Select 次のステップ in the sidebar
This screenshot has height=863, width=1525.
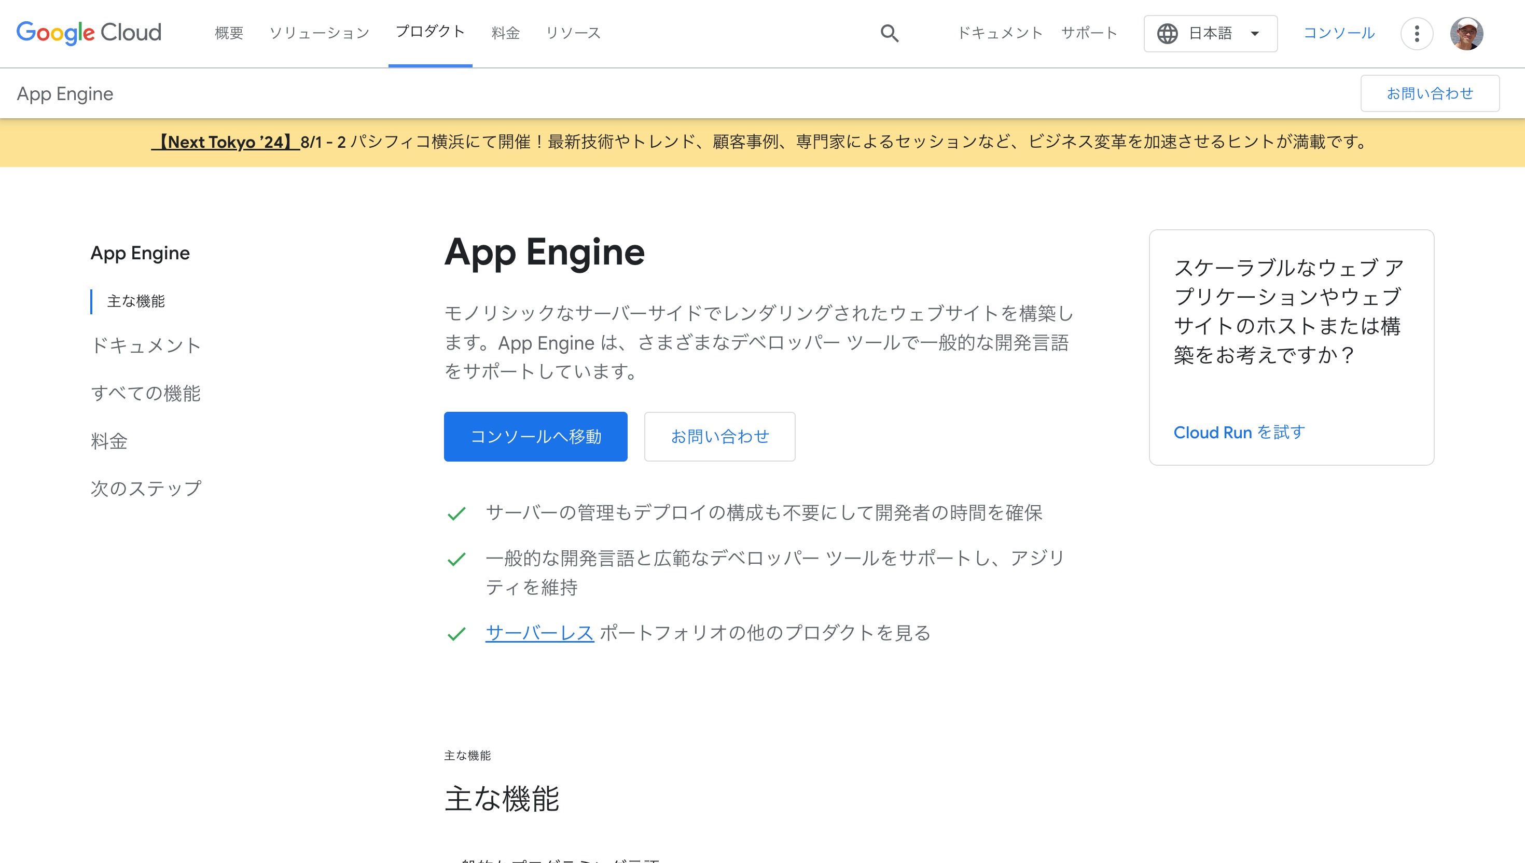pyautogui.click(x=146, y=489)
